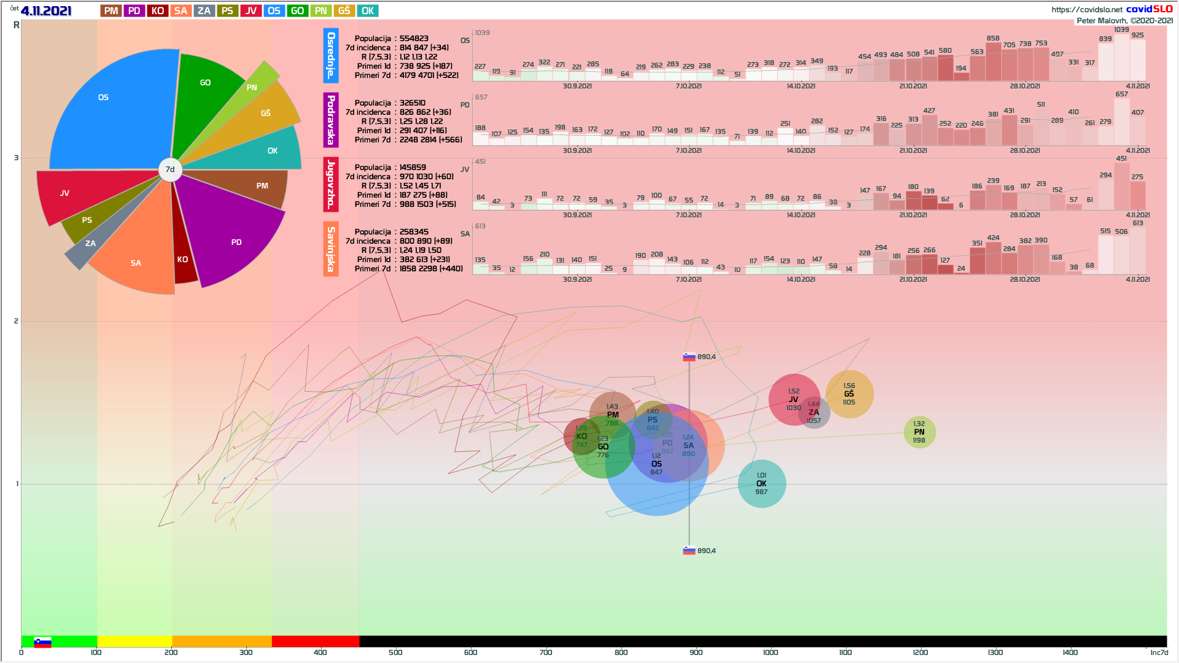Click the GŠ legend color tag
Viewport: 1179px width, 663px height.
(x=344, y=11)
